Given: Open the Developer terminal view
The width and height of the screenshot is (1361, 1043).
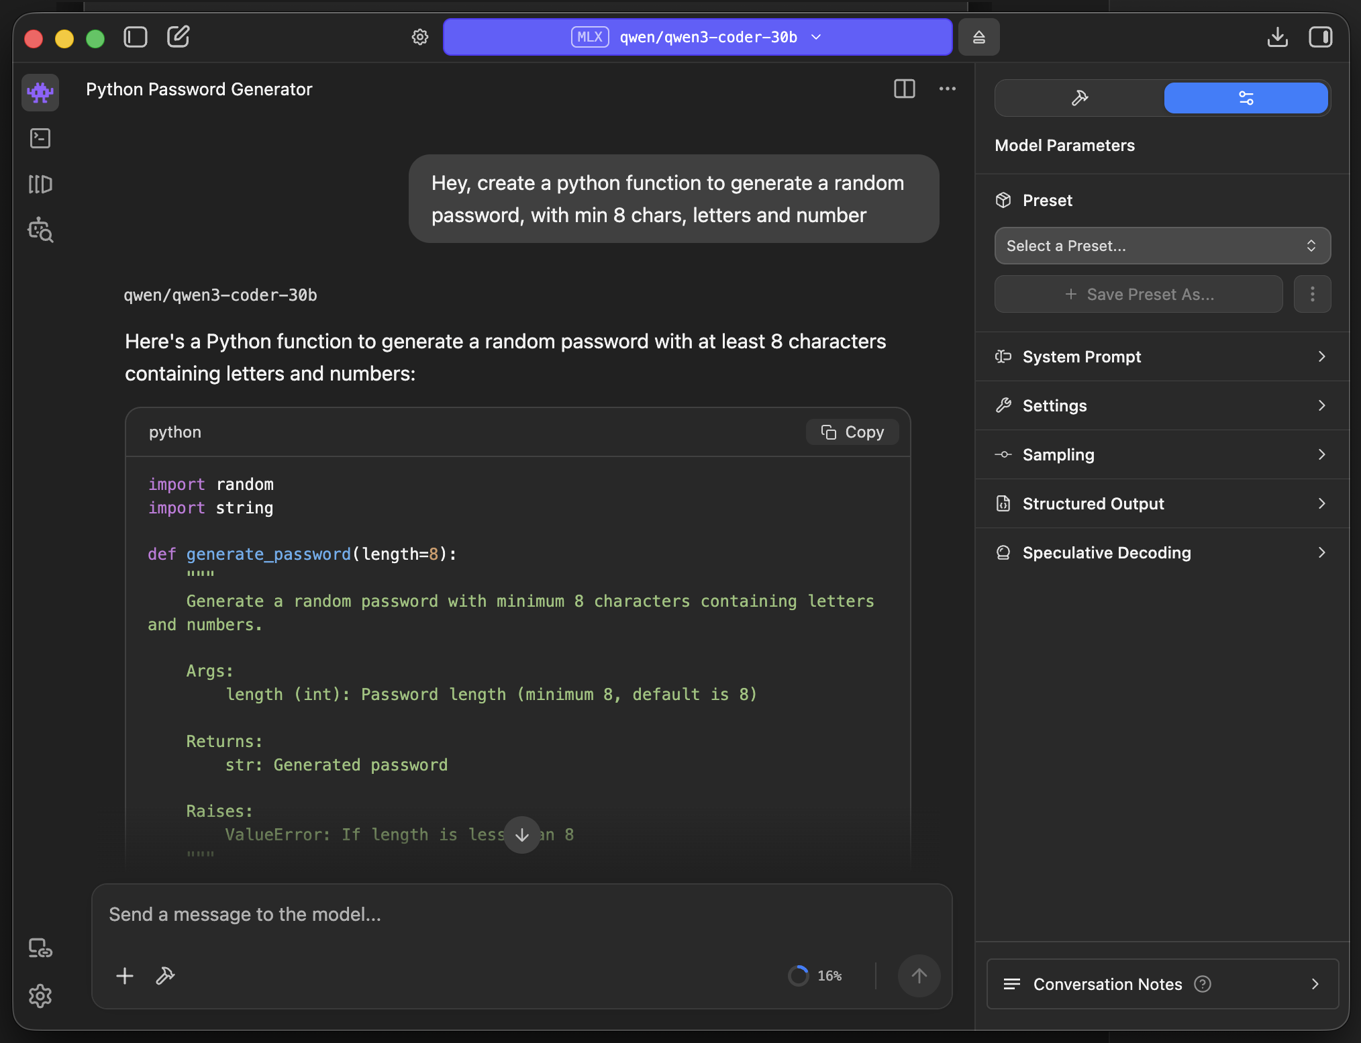Looking at the screenshot, I should coord(40,138).
